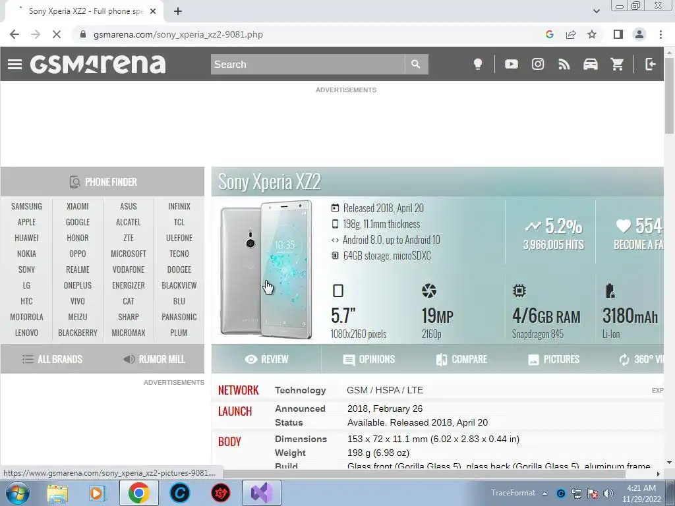Open media player taskbar icon
The width and height of the screenshot is (675, 506).
point(98,493)
